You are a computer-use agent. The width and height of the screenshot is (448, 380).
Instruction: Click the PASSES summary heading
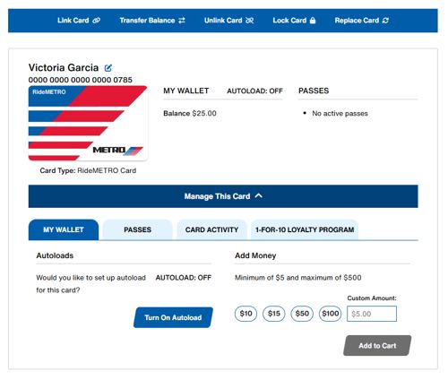tap(314, 91)
